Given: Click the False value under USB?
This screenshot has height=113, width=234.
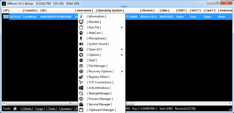Looking at the screenshot, I should point(180,17).
